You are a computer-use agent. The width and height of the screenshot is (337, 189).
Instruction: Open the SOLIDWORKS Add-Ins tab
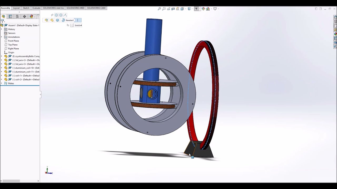53,8
